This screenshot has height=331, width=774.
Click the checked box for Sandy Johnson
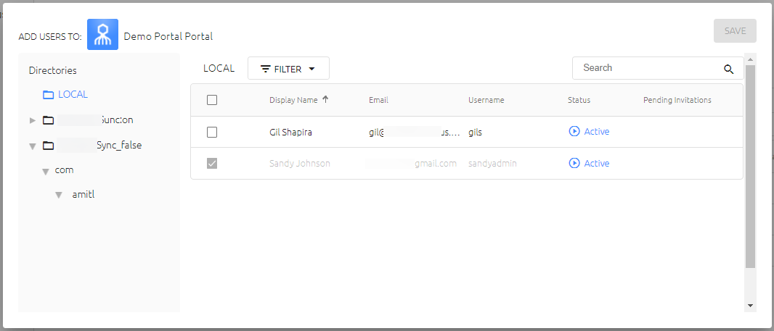(212, 164)
